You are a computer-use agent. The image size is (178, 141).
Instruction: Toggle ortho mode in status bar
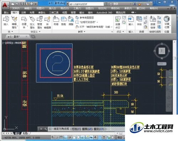(66, 137)
